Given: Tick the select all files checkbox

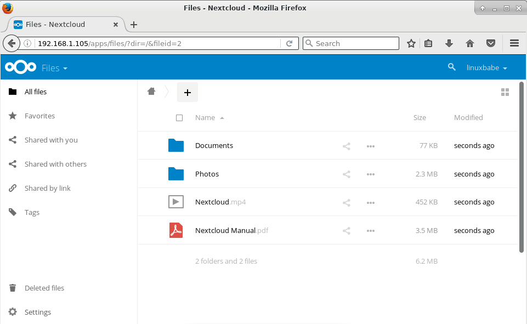Looking at the screenshot, I should [179, 118].
